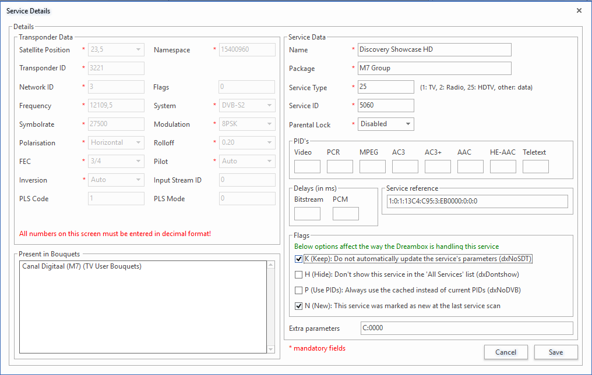592x375 pixels.
Task: Click the Namespace field
Action: (x=247, y=49)
